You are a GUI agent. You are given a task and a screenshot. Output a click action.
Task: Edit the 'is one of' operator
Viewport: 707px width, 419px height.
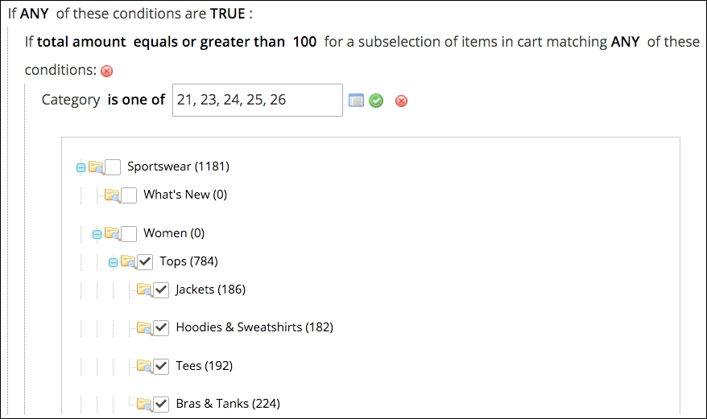[x=136, y=100]
